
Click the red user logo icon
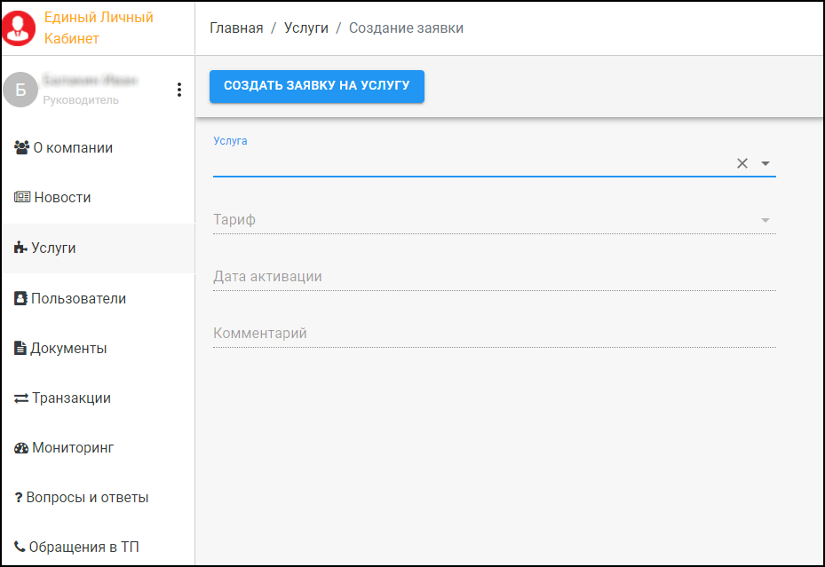point(19,28)
